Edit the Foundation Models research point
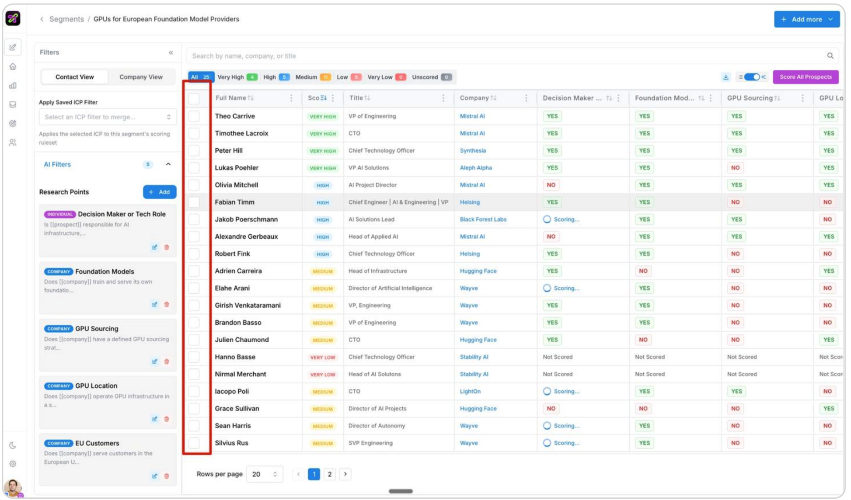The image size is (851, 500). pyautogui.click(x=154, y=305)
